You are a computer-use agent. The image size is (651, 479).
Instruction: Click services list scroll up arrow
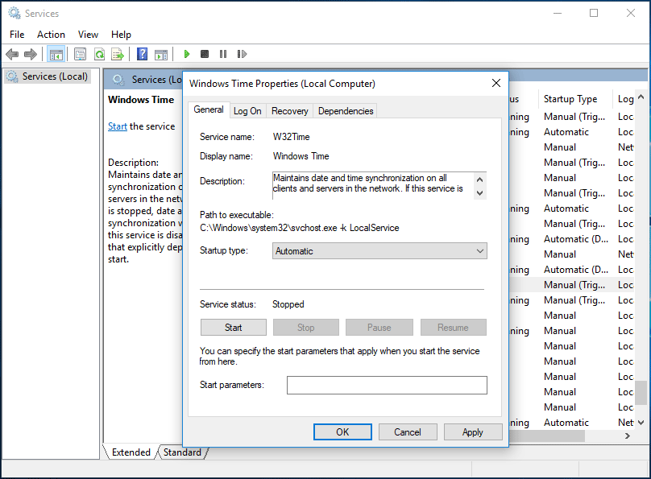(641, 97)
